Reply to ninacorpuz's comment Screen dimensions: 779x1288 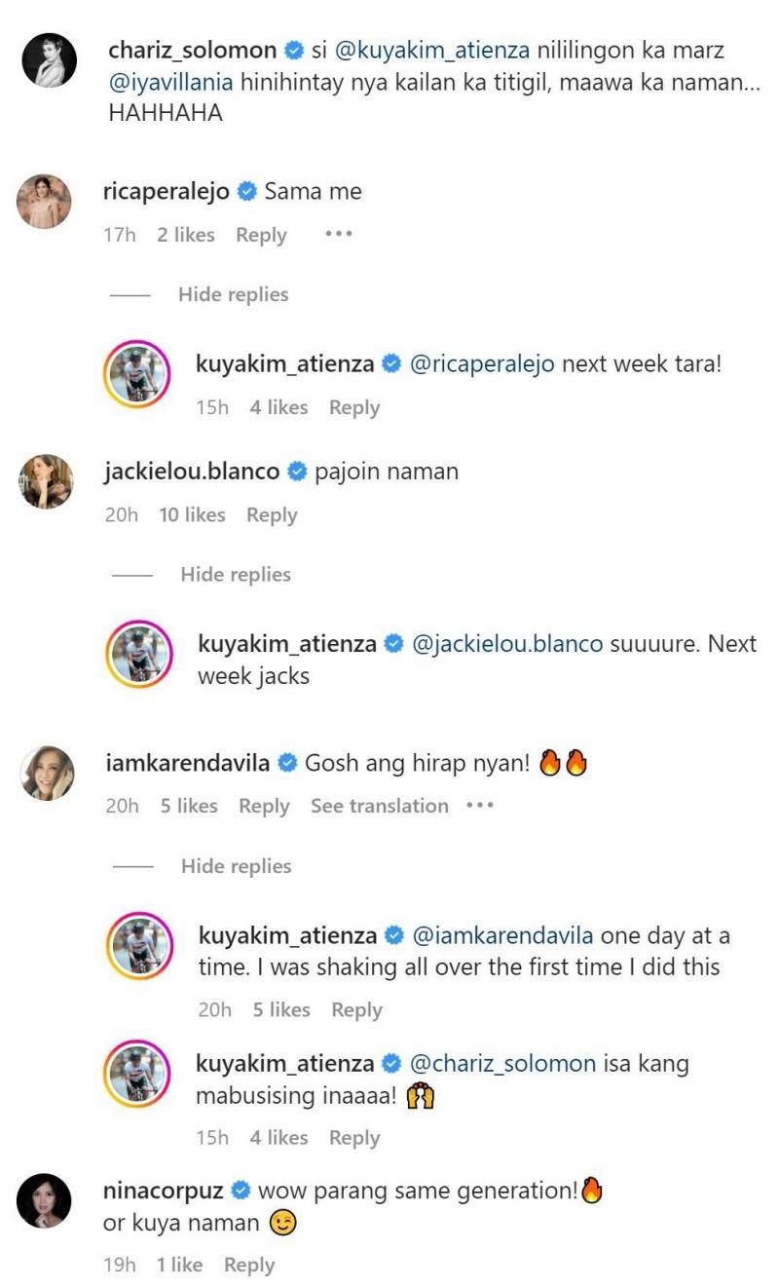tap(249, 1265)
